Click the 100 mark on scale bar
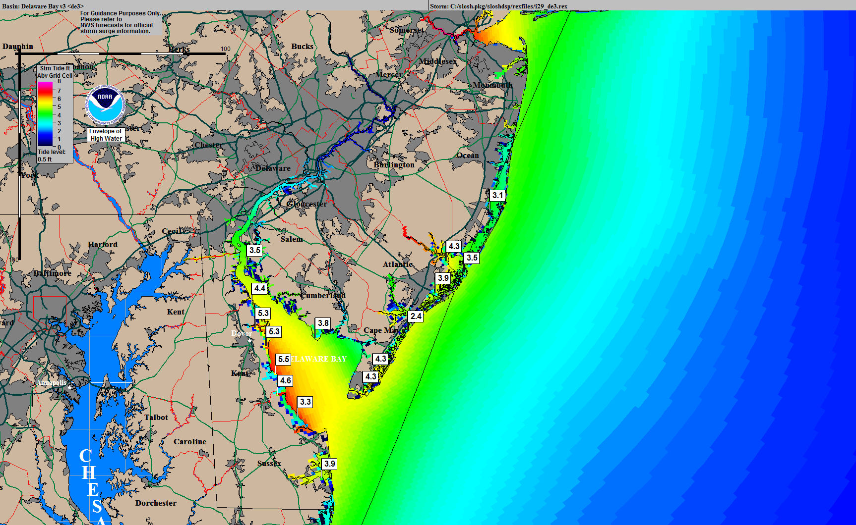The width and height of the screenshot is (856, 525). (225, 49)
